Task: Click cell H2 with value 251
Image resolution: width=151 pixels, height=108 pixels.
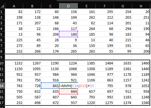Action: pos(141,17)
